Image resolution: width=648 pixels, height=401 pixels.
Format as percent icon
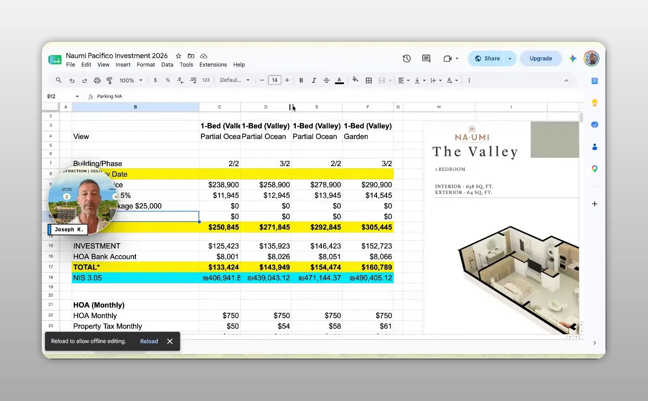click(168, 80)
